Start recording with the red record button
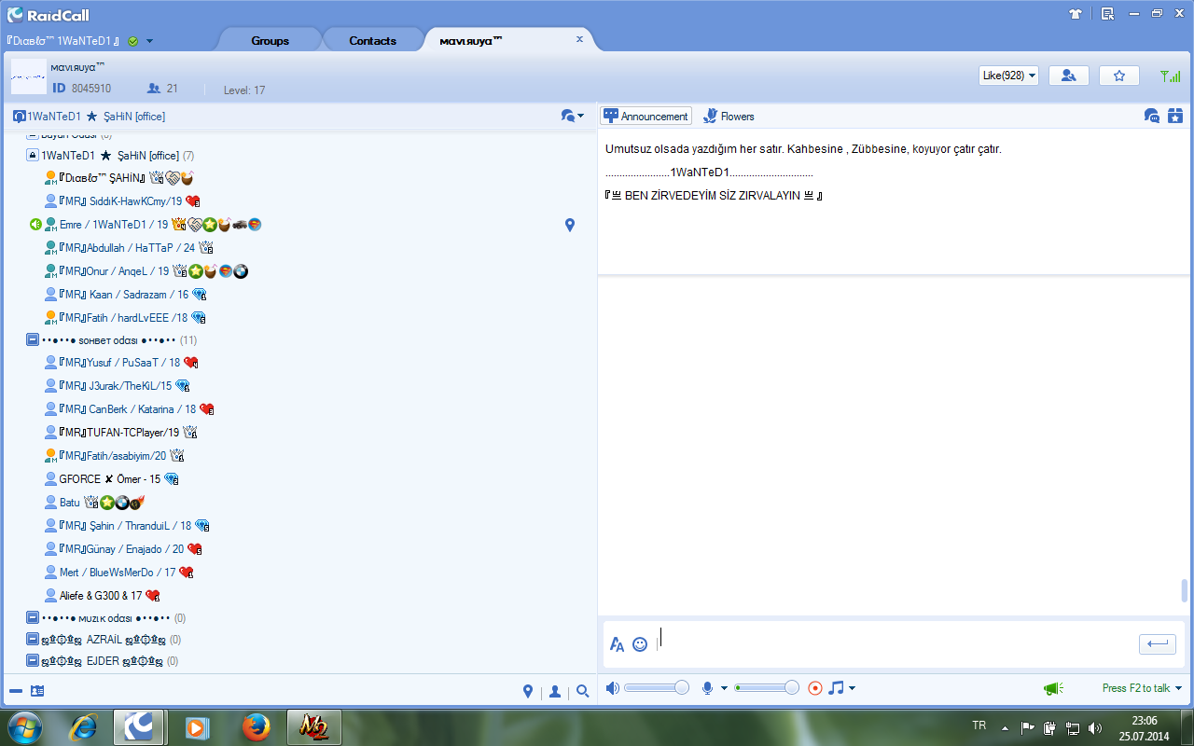Image resolution: width=1194 pixels, height=746 pixels. [815, 688]
